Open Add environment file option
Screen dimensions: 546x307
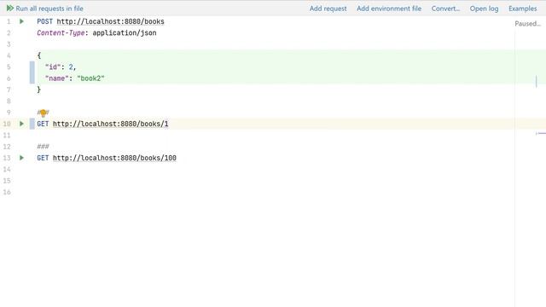389,9
